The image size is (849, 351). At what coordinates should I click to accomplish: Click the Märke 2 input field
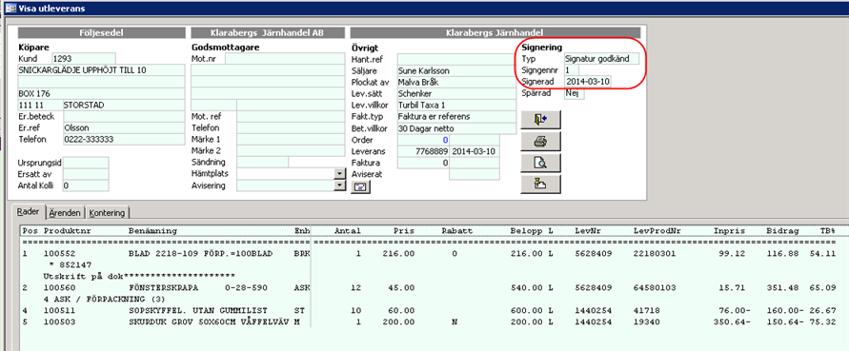tap(291, 151)
